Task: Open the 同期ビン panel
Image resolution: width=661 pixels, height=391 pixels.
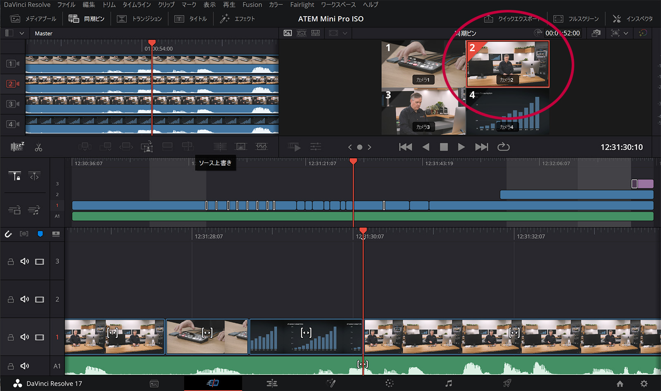Action: click(x=86, y=19)
